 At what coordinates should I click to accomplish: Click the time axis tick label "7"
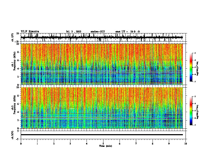[136, 144]
